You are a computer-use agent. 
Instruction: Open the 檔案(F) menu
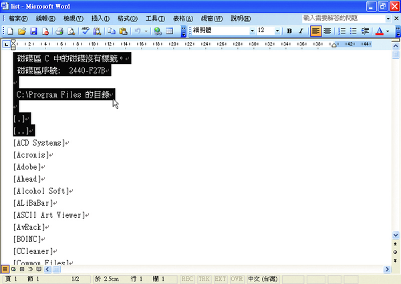click(x=18, y=19)
